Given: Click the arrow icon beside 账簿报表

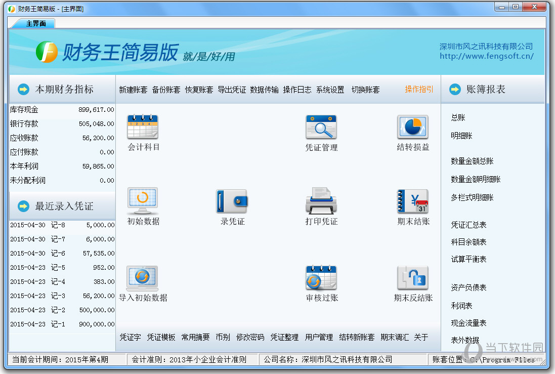Looking at the screenshot, I should tap(455, 89).
